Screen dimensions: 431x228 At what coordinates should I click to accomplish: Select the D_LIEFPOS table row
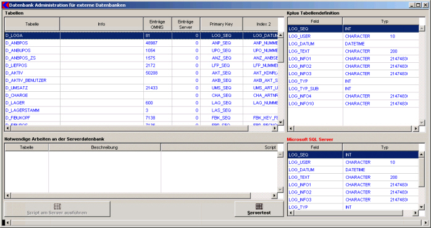pos(141,65)
